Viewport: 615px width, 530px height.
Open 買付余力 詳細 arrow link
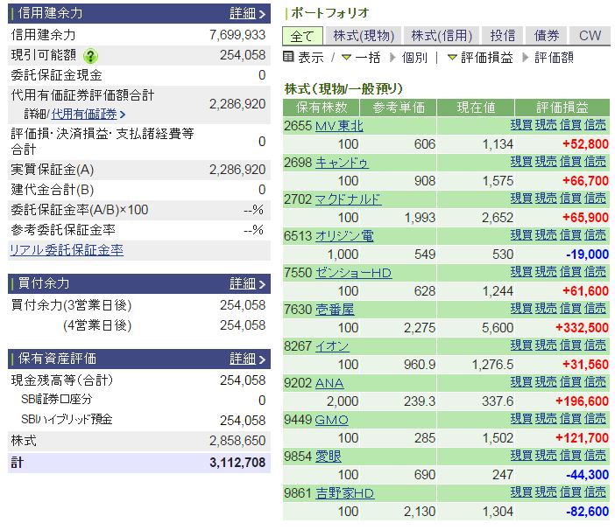click(248, 283)
